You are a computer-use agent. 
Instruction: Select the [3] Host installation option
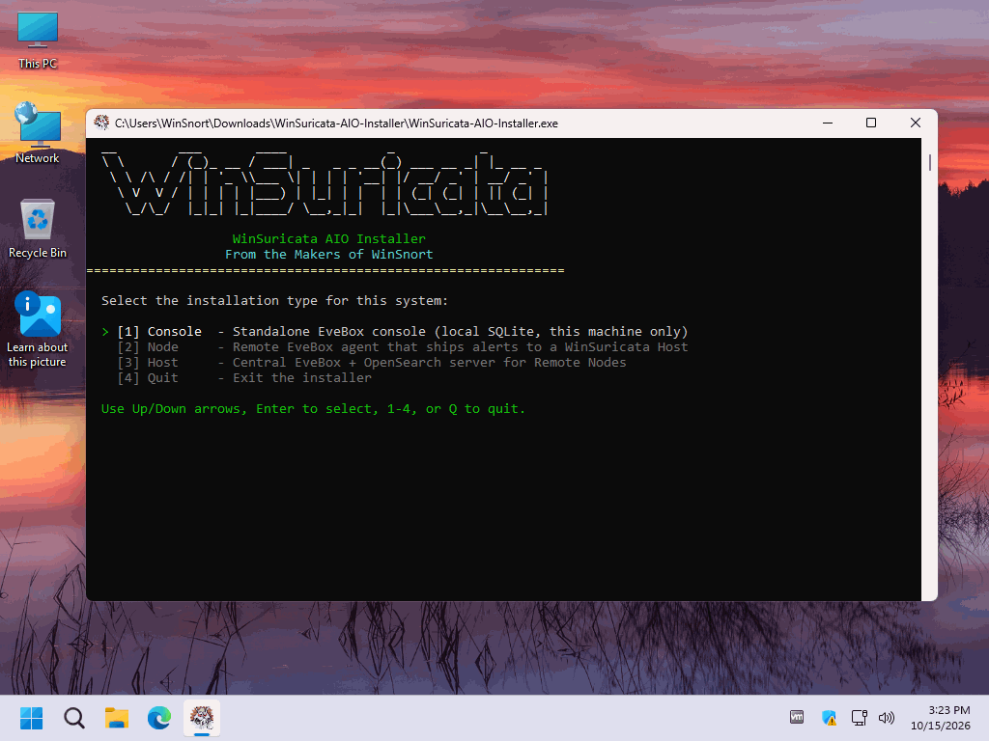coord(371,363)
